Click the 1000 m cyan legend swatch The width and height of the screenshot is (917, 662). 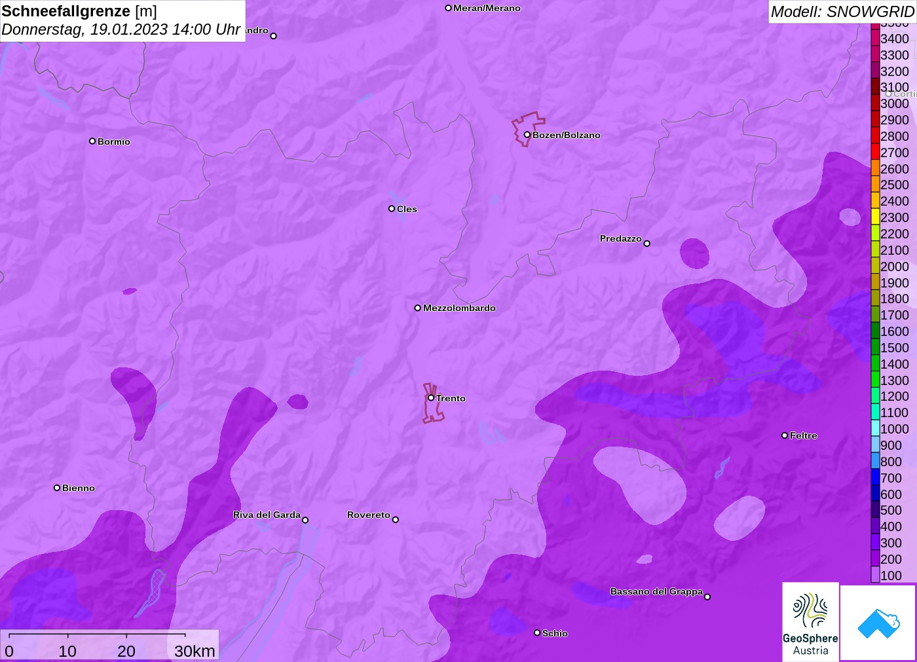pos(875,428)
